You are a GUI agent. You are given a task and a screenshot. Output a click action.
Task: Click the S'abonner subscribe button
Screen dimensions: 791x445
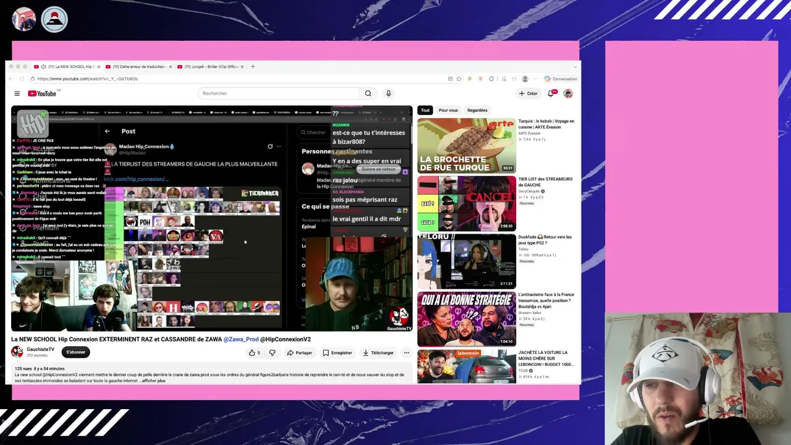(x=75, y=352)
